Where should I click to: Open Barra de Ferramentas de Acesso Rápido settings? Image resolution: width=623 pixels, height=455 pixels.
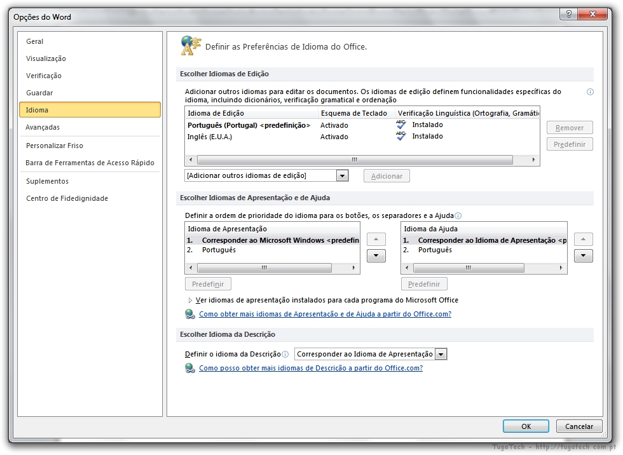90,163
